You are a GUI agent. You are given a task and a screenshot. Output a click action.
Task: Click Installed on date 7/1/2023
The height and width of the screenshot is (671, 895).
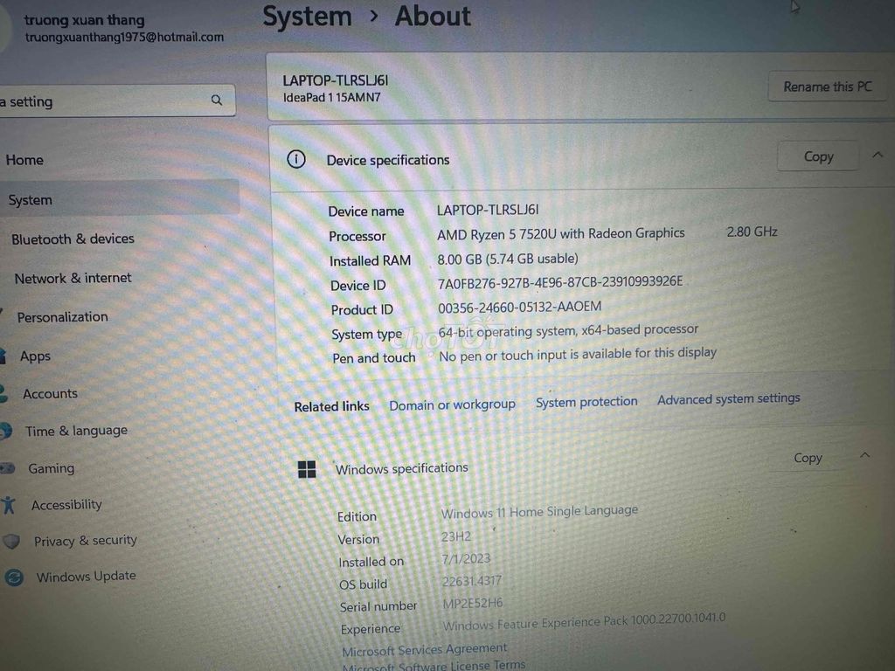tap(466, 558)
